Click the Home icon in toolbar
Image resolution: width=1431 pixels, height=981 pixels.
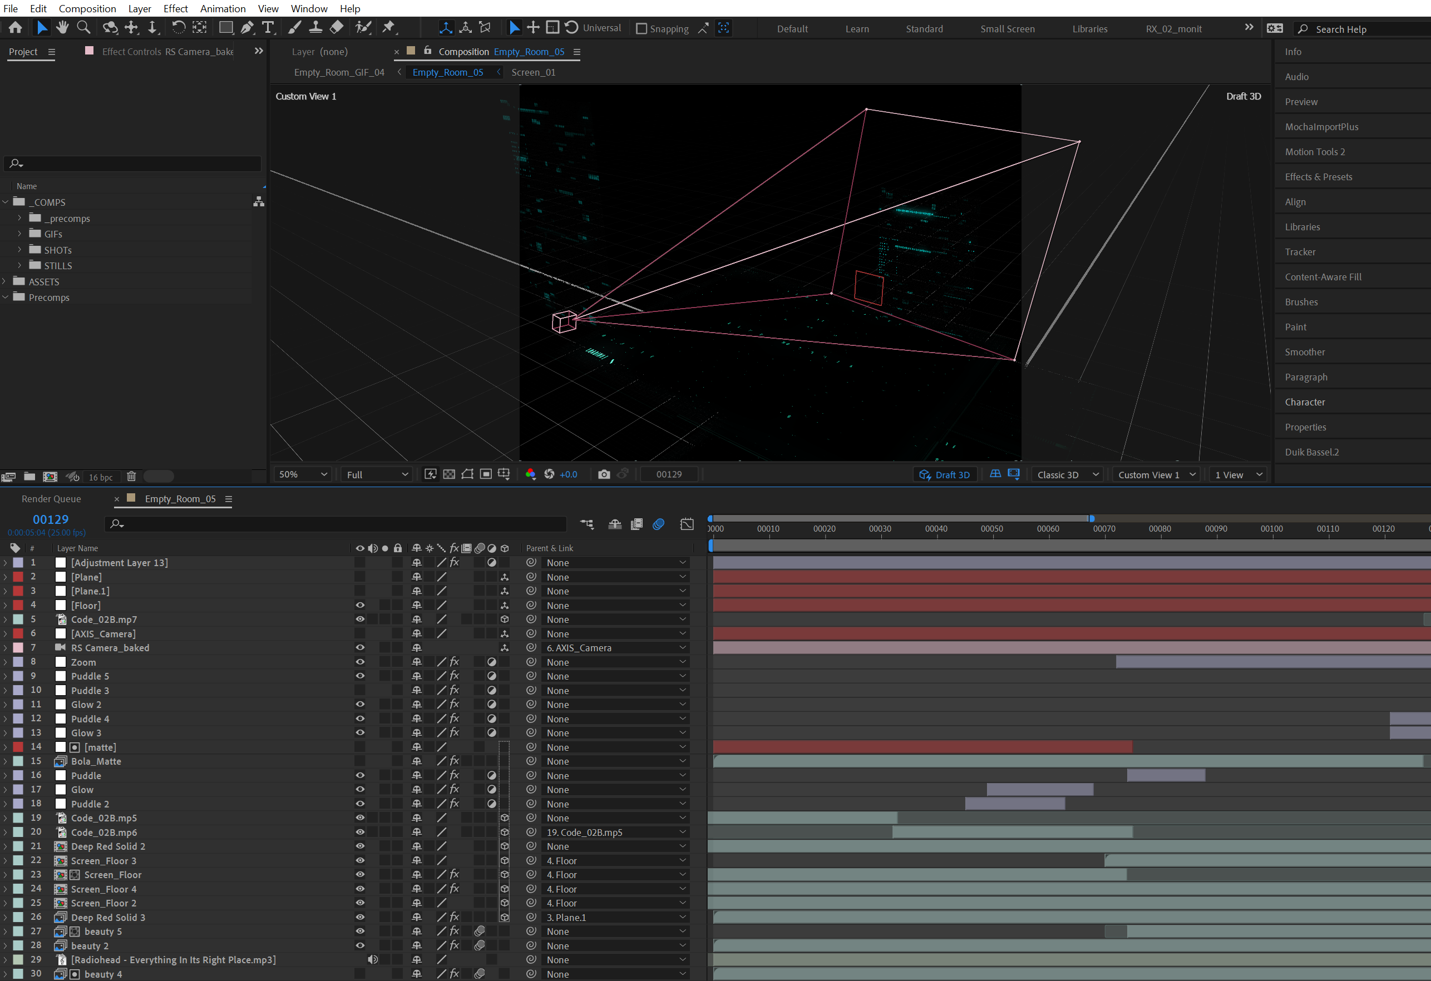tap(16, 28)
